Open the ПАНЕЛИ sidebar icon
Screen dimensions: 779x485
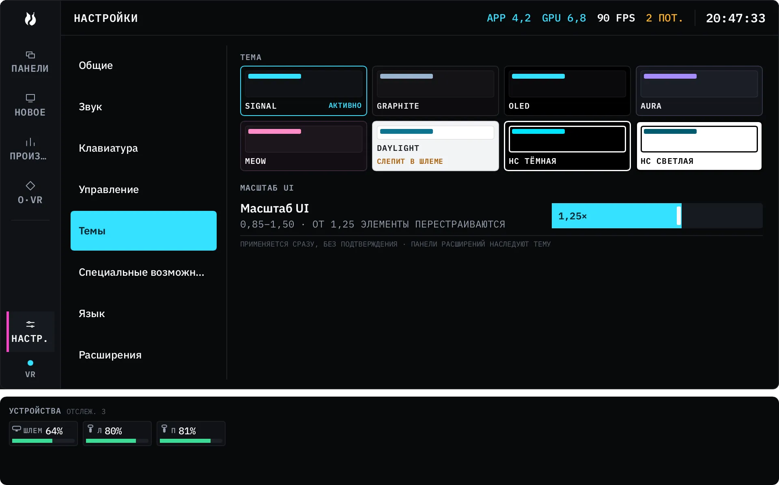30,55
